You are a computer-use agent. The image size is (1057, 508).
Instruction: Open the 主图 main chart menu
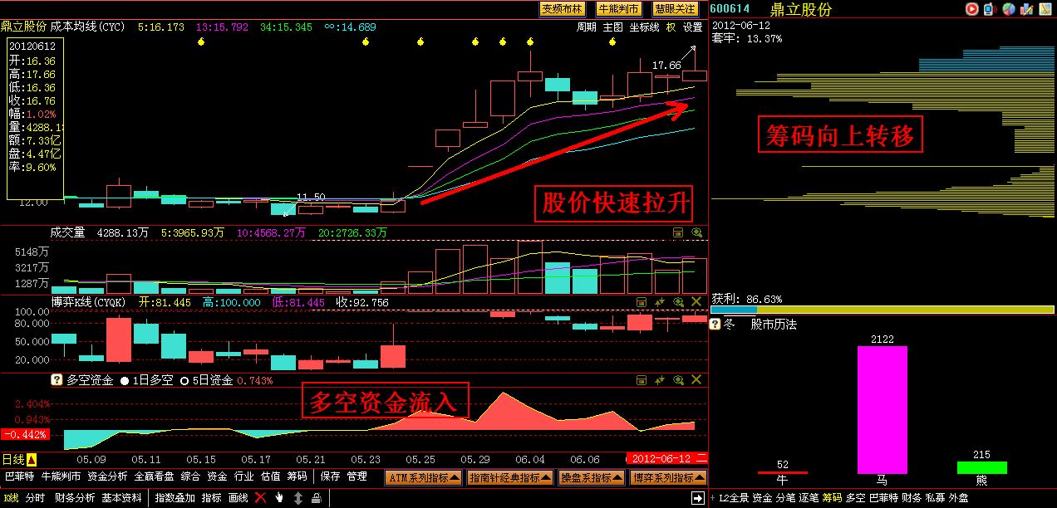click(x=613, y=27)
